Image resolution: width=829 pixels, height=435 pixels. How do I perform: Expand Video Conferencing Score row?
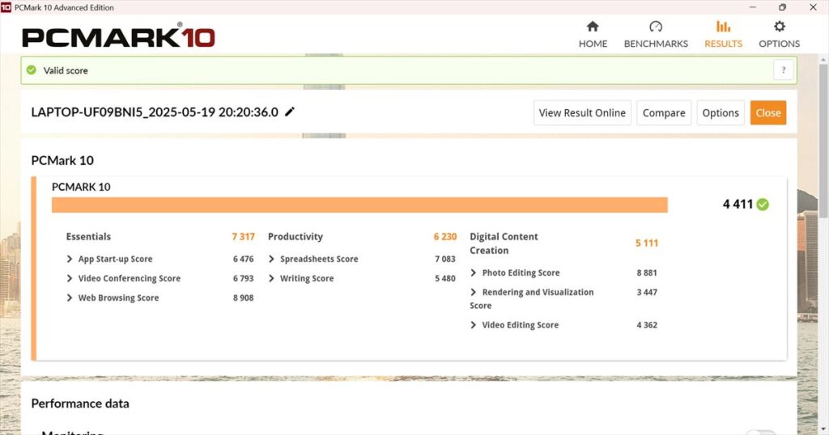(70, 279)
